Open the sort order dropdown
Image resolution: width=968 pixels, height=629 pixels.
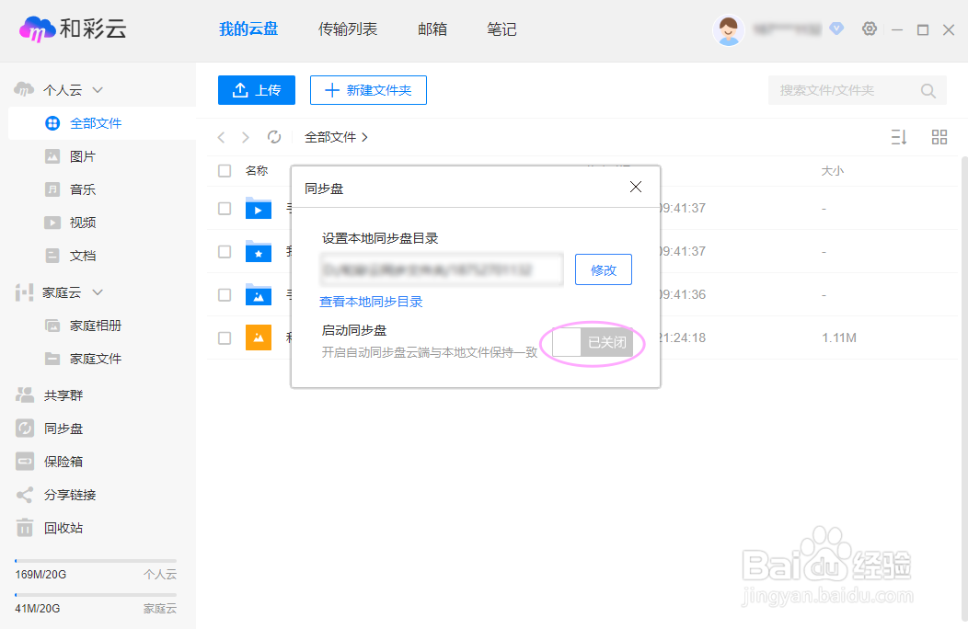tap(899, 136)
